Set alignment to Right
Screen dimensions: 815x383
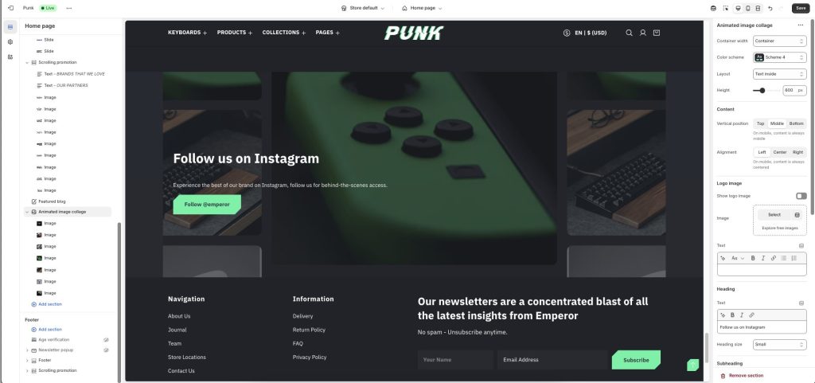tap(797, 152)
